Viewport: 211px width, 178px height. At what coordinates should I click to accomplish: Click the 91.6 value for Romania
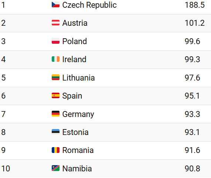click(x=192, y=150)
